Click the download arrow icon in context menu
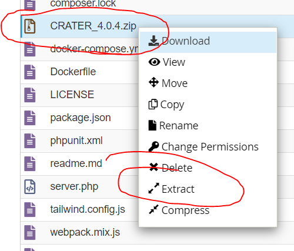The height and width of the screenshot is (251, 294). (x=153, y=41)
